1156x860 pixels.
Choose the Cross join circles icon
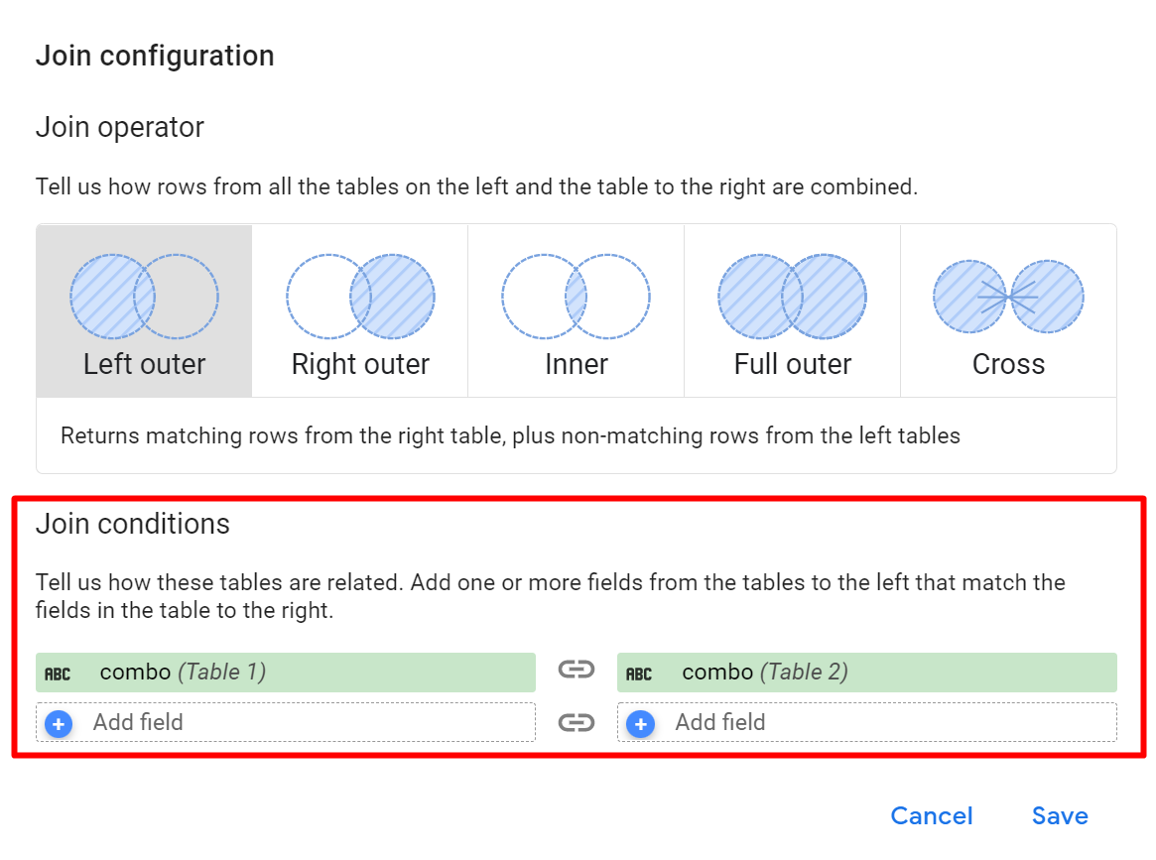[x=1008, y=297]
